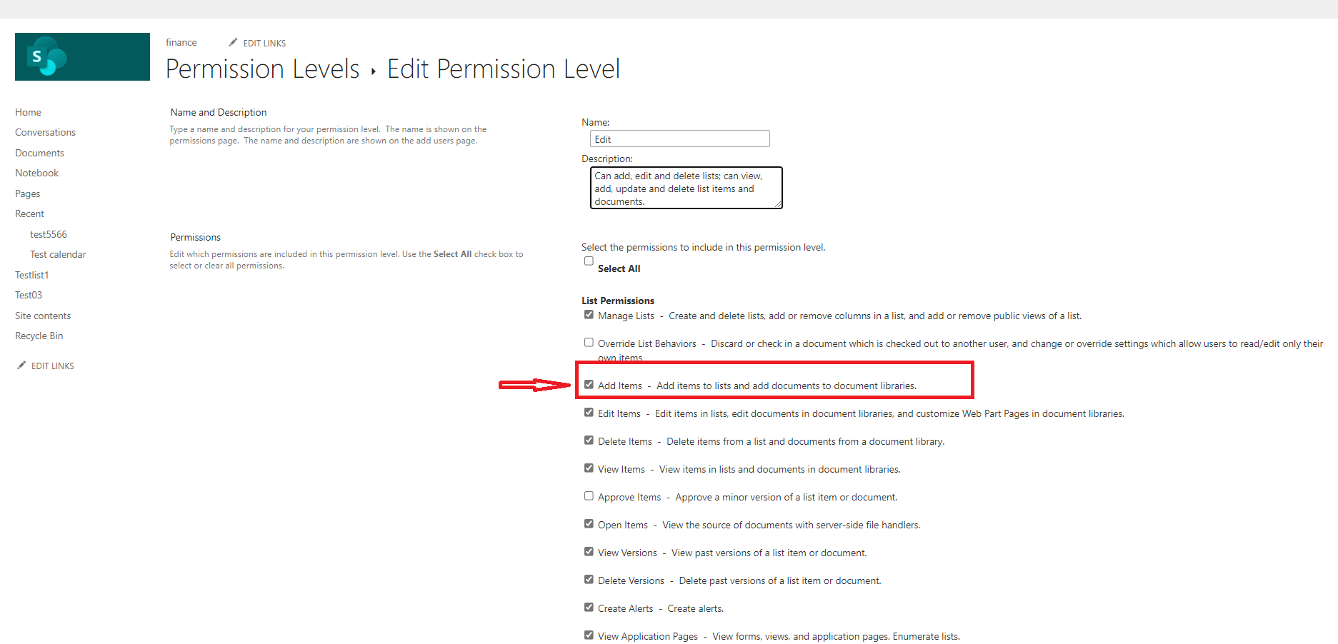
Task: Click the pencil icon beside sidebar EDIT LINKS
Action: [21, 365]
